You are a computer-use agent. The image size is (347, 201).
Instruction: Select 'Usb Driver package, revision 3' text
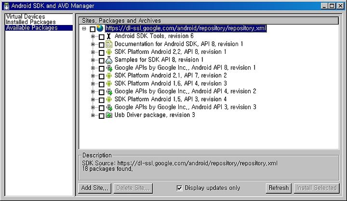click(155, 115)
